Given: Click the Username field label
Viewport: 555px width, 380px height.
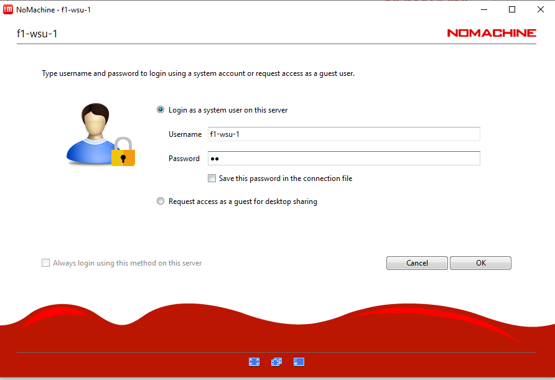Looking at the screenshot, I should (185, 134).
